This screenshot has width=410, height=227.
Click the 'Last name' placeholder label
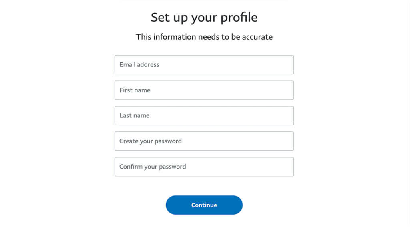134,115
